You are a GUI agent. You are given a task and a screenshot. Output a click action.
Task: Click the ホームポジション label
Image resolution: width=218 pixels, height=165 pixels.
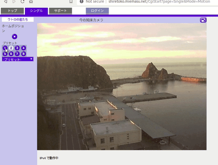(x=13, y=28)
